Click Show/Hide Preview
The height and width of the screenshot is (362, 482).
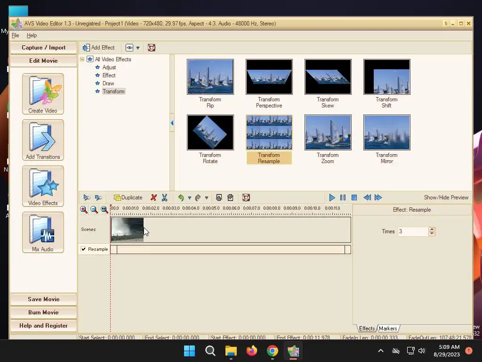pyautogui.click(x=446, y=197)
